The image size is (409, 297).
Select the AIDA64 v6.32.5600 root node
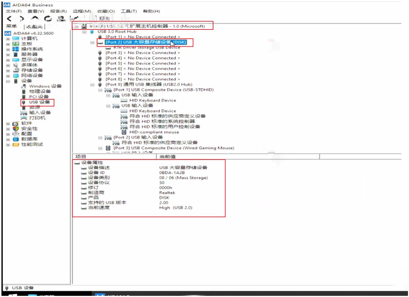[33, 33]
